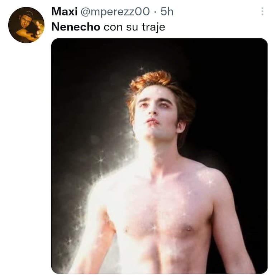Open the tweet's three-dot more options menu
The width and height of the screenshot is (276, 276).
[262, 11]
